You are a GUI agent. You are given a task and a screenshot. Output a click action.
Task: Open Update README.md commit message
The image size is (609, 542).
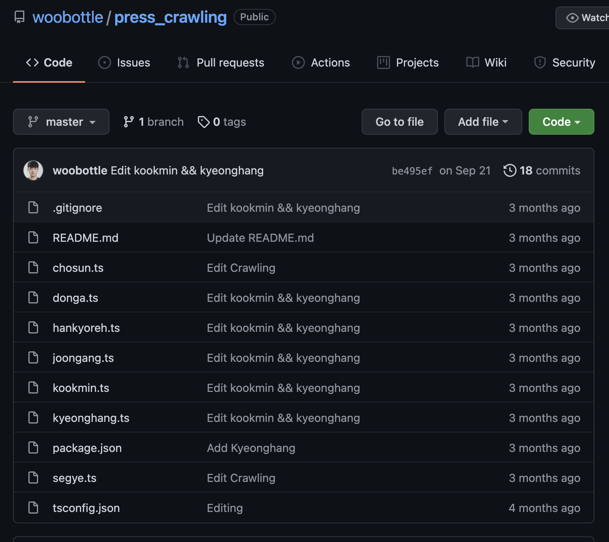tap(260, 238)
